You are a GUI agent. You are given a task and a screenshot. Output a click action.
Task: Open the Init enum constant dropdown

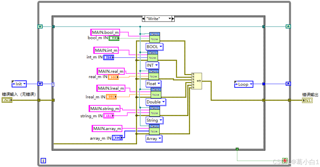[x=19, y=84]
